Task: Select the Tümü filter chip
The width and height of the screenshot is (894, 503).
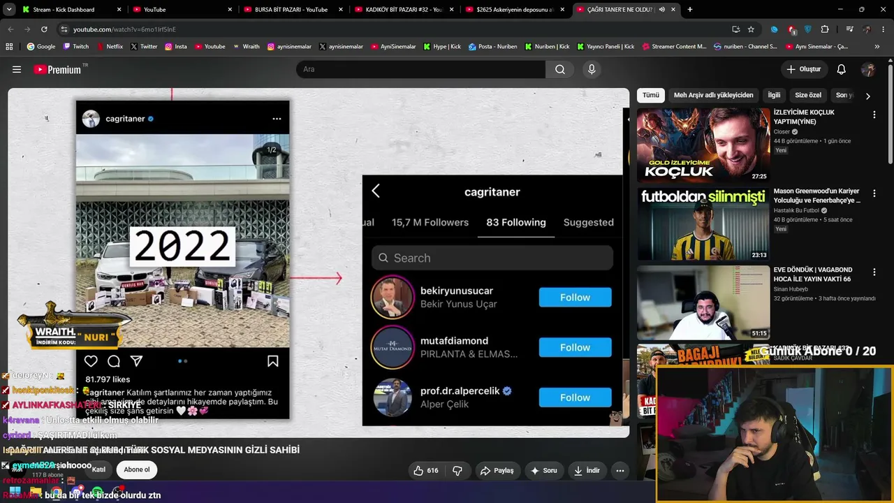Action: pyautogui.click(x=651, y=95)
